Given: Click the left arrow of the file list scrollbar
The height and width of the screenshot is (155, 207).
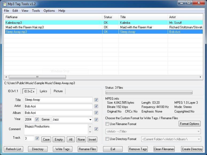Looking at the screenshot, I should tap(6, 77).
